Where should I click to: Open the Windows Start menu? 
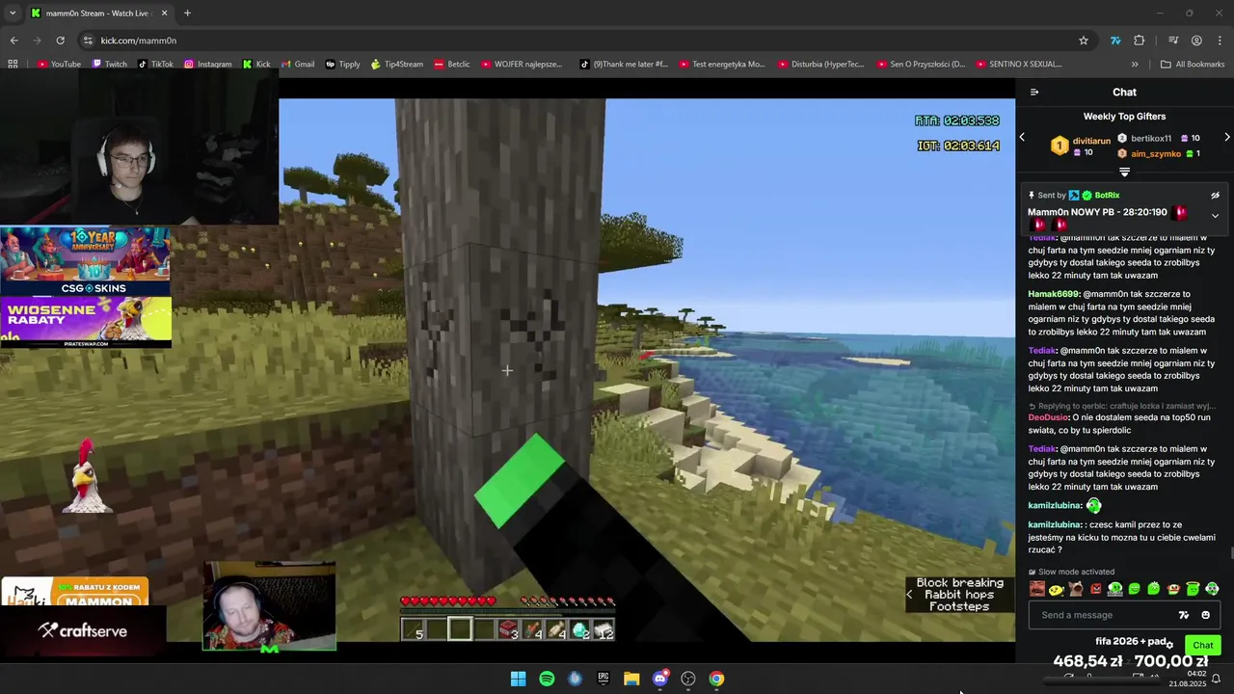[x=518, y=679]
